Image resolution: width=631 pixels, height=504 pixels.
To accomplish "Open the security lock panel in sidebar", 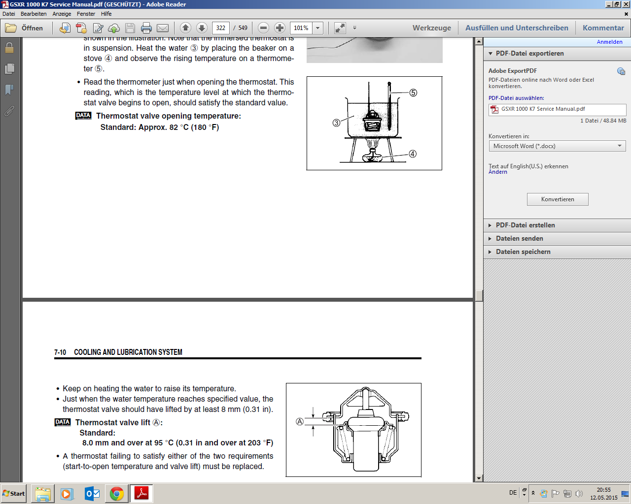I will 9,48.
